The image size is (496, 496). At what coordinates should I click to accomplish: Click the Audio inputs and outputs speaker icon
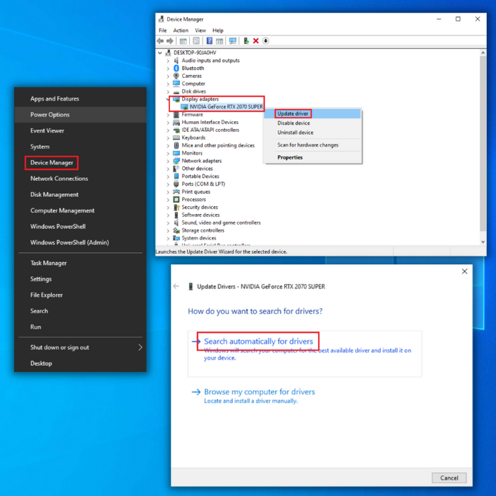[x=176, y=60]
